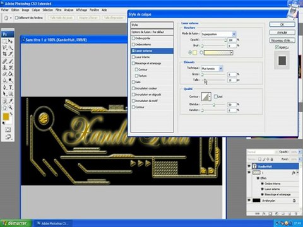Viewport: 303px width, 227px height.
Task: Select the Zoom tool
Action: pos(11,108)
